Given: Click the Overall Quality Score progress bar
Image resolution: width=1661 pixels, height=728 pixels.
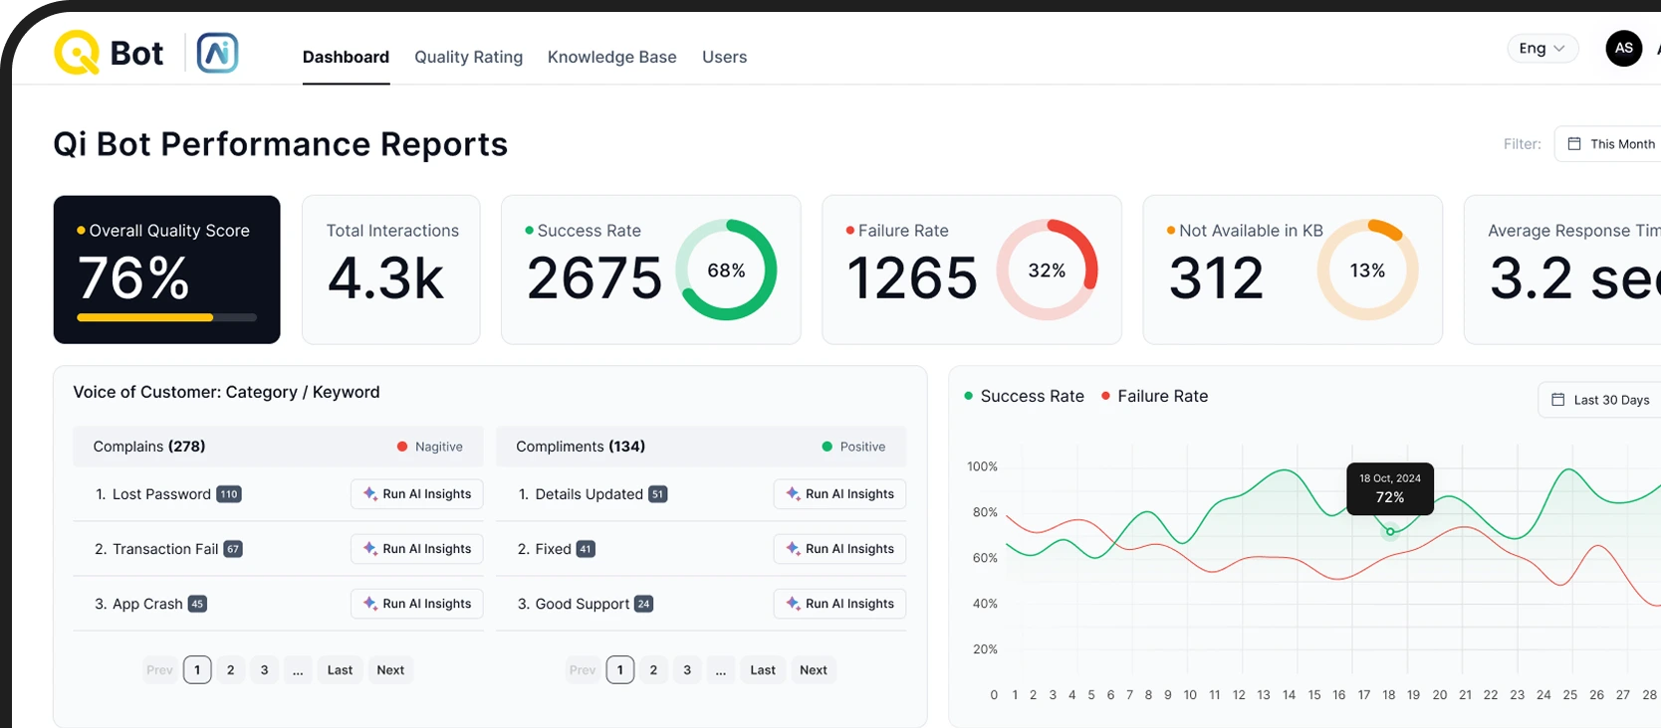Looking at the screenshot, I should coord(166,317).
